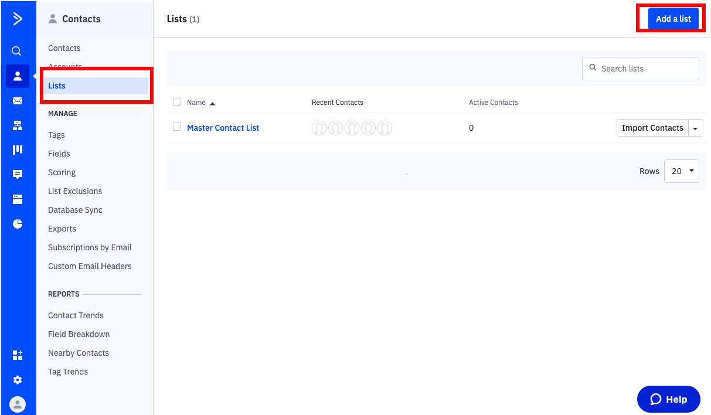Open the Automations icon in sidebar

pyautogui.click(x=18, y=125)
